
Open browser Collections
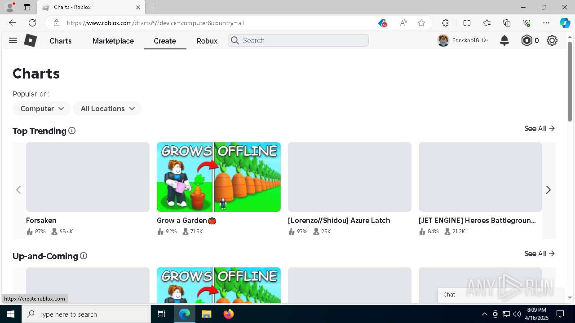click(507, 23)
